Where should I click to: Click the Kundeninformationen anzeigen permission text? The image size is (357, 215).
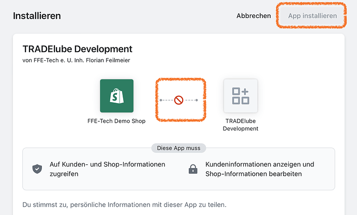click(x=259, y=169)
